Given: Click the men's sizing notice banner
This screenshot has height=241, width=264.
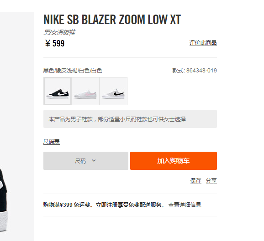Looking at the screenshot, I should click(130, 119).
